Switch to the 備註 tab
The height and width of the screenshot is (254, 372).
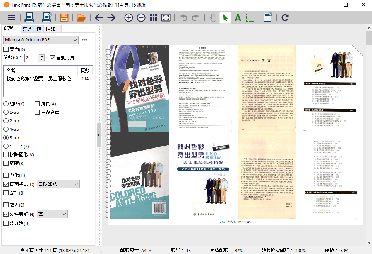point(51,29)
